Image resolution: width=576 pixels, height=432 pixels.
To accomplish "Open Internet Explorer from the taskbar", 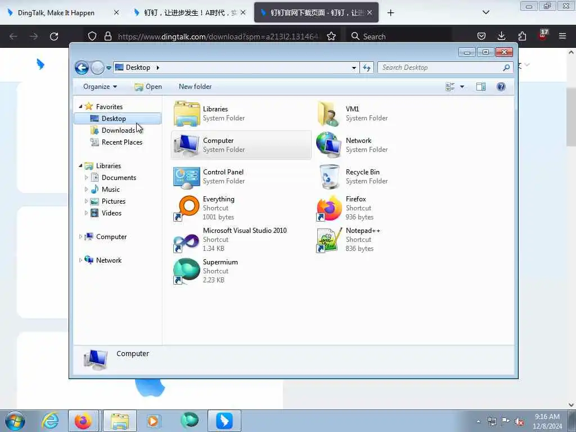I will (x=50, y=421).
